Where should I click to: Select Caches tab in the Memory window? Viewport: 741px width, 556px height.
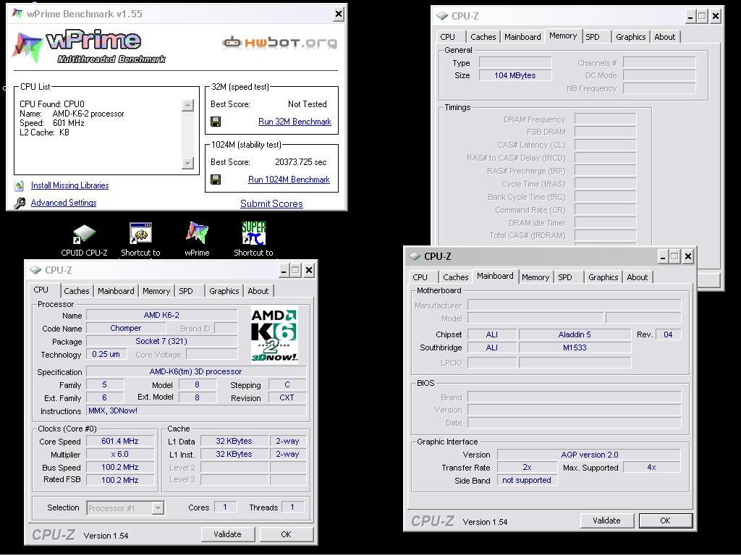(483, 37)
